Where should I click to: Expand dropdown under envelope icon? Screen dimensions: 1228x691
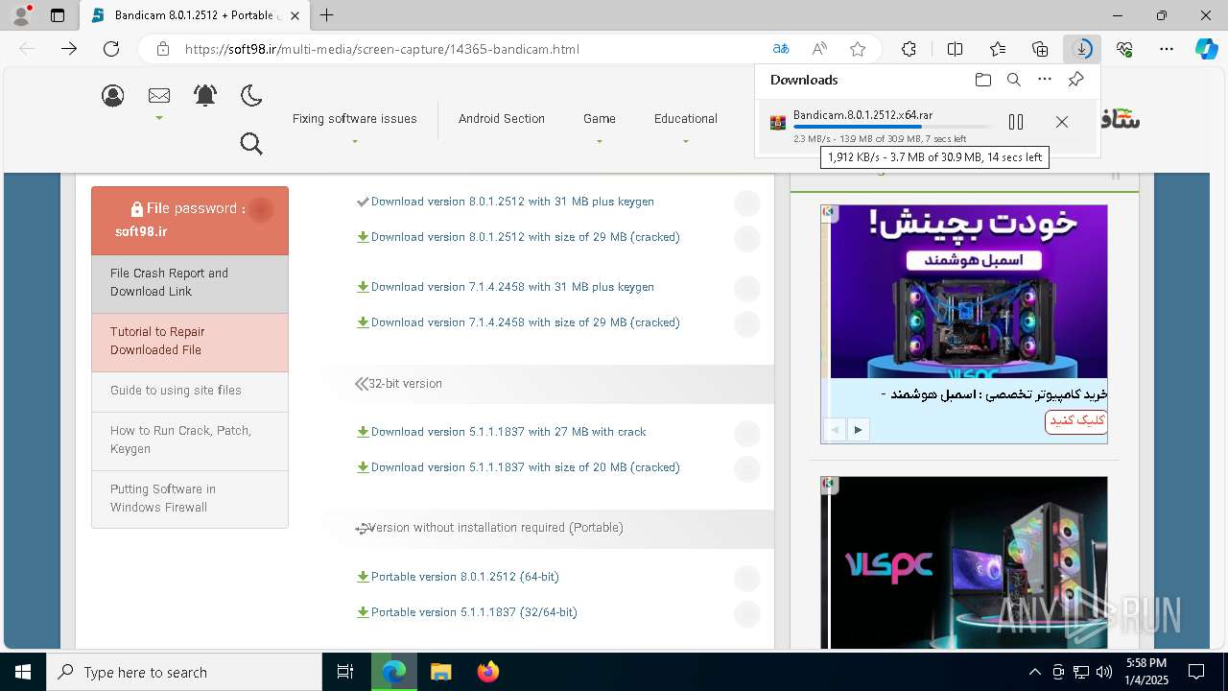click(x=159, y=119)
